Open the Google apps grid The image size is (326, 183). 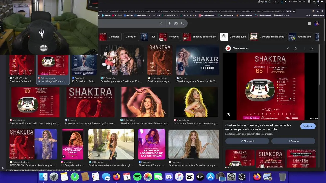click(309, 23)
